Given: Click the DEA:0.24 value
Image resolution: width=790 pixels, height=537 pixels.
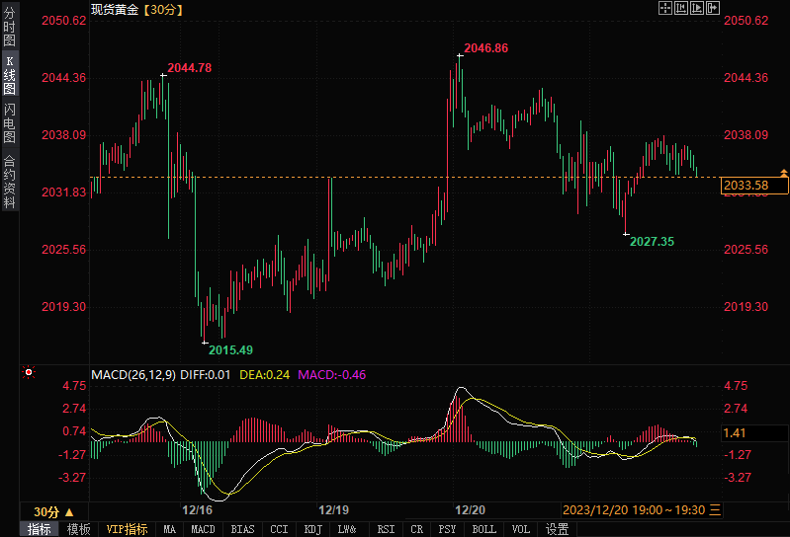Looking at the screenshot, I should (x=265, y=374).
